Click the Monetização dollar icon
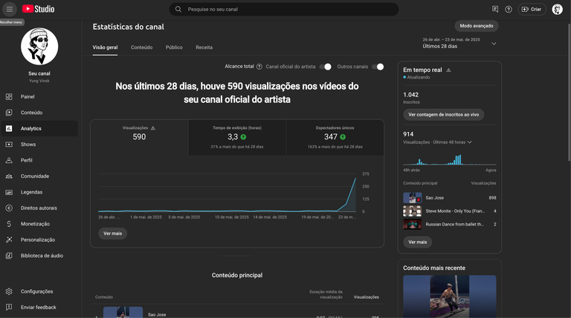The image size is (571, 318). point(9,224)
